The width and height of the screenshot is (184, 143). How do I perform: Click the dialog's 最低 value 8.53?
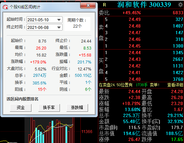tap(87, 48)
